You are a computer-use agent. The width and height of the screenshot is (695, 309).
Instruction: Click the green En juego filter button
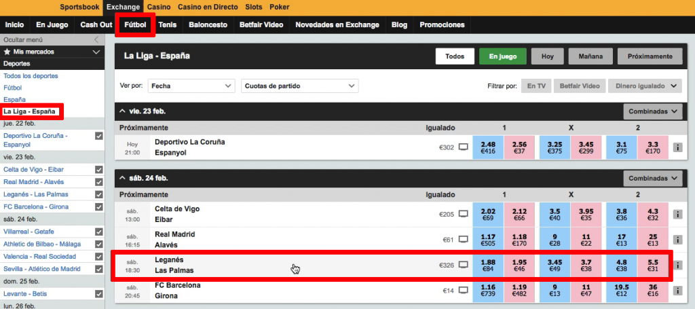coord(502,56)
